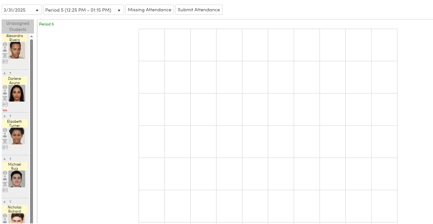Viewport: 433px width, 224px height.
Task: Open profile icon for Elizabeth Turner
Action: click(5, 136)
